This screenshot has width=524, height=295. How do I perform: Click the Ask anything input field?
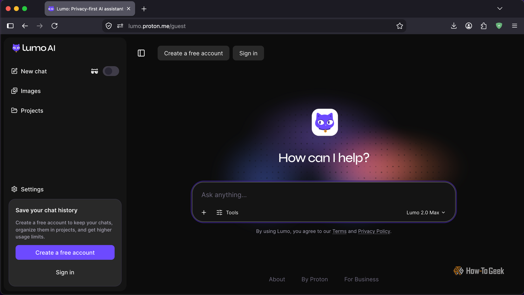tap(324, 195)
